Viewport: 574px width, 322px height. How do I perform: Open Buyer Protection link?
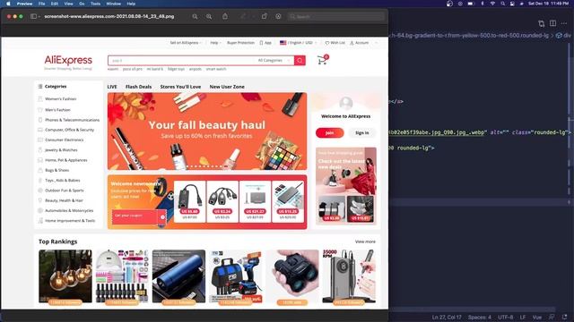tap(240, 43)
